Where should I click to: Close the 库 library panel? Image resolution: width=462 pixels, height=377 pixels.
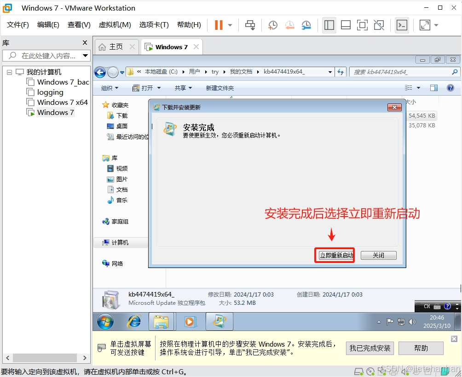pyautogui.click(x=85, y=43)
